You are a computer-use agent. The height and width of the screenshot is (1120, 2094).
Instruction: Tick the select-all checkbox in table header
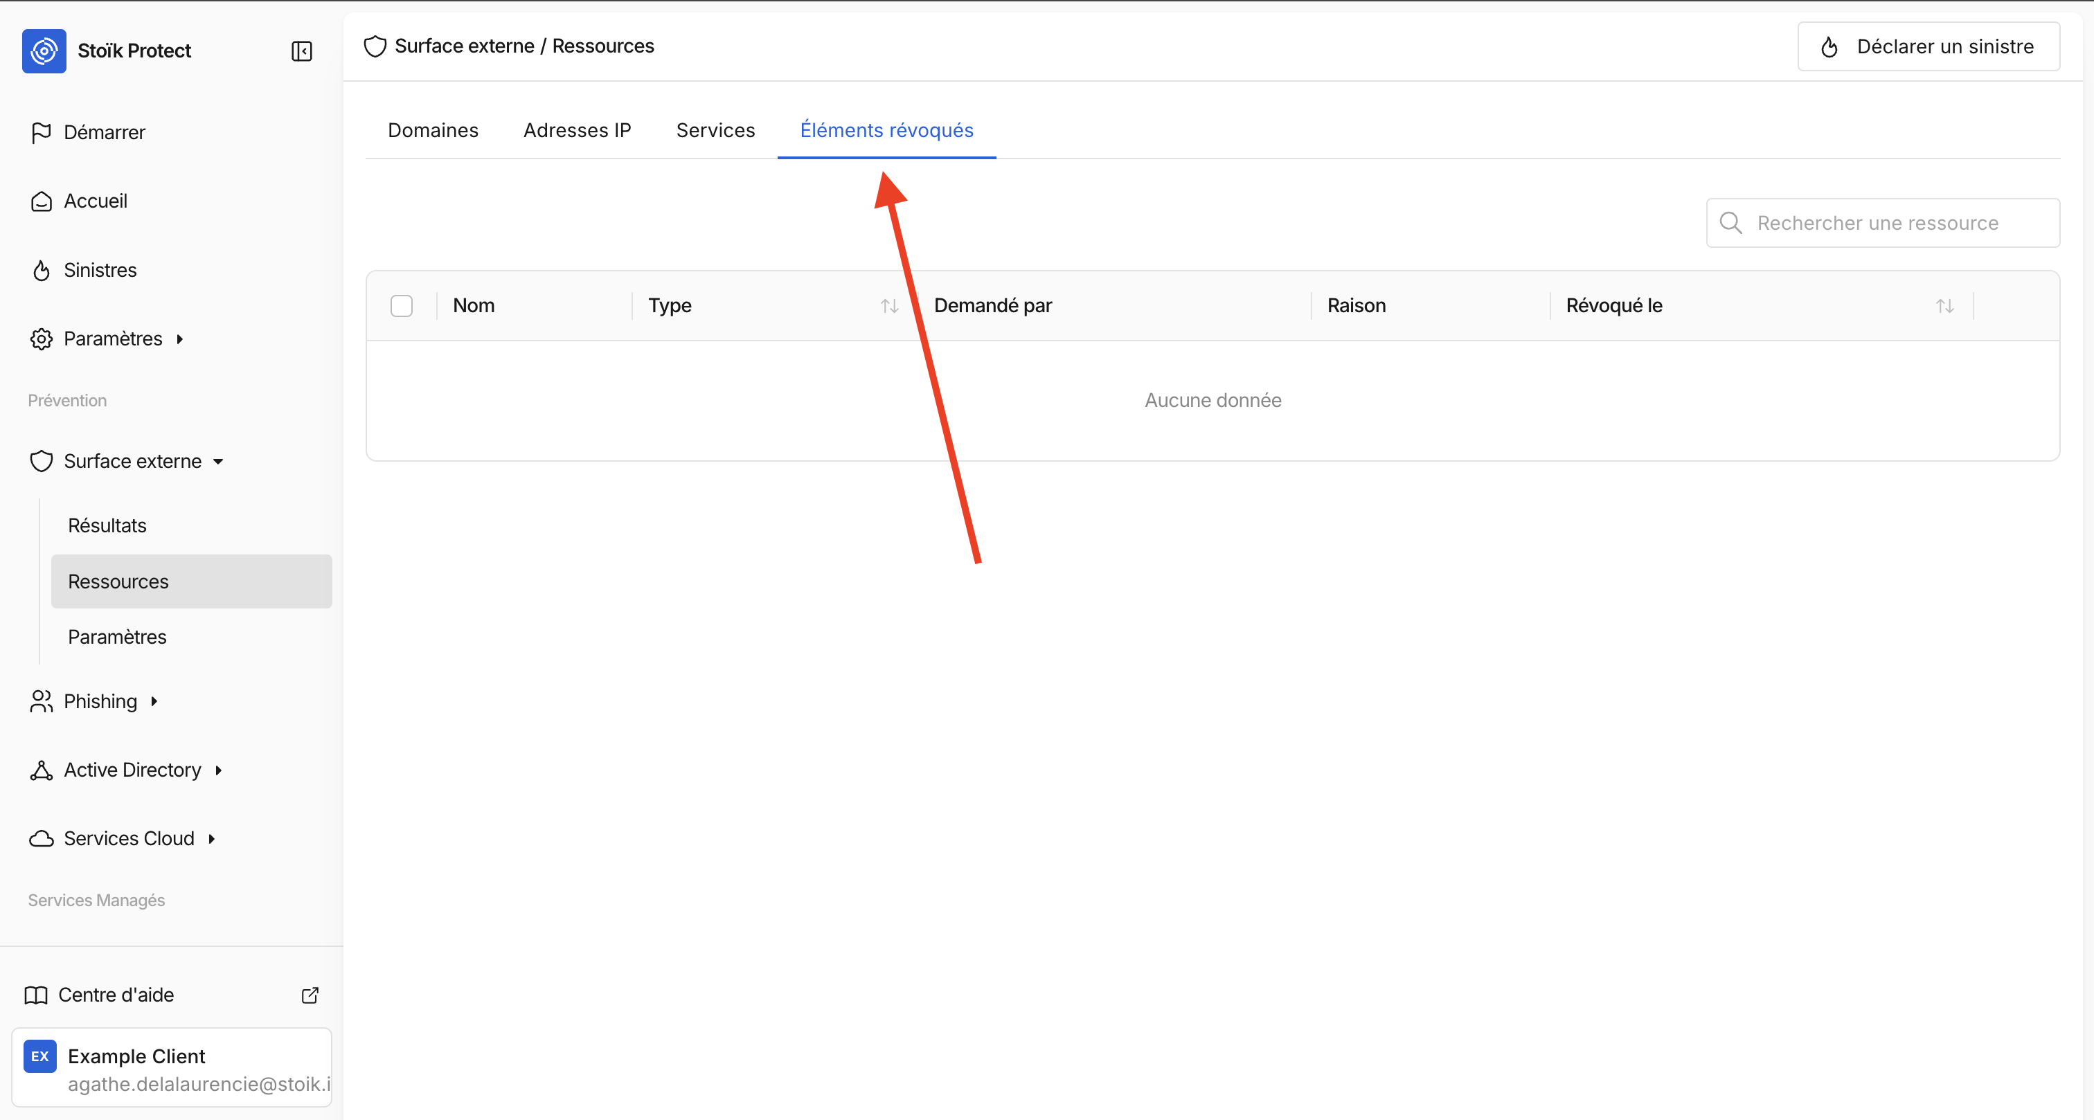point(402,305)
